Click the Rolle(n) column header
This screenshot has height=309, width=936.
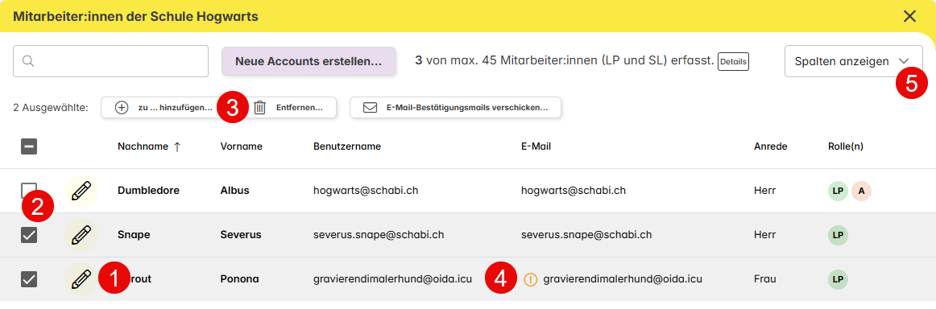pyautogui.click(x=845, y=146)
